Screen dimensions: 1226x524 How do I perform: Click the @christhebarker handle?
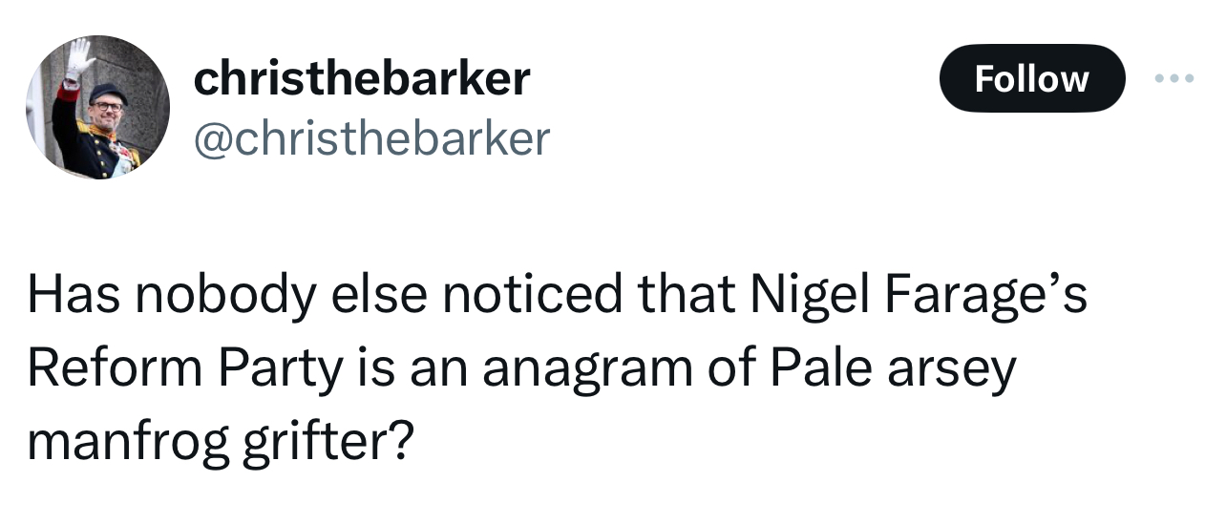point(371,139)
